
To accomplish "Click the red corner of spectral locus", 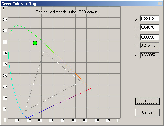I will (x=90, y=88).
